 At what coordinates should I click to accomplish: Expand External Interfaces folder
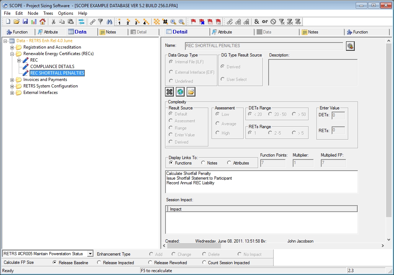(x=12, y=93)
